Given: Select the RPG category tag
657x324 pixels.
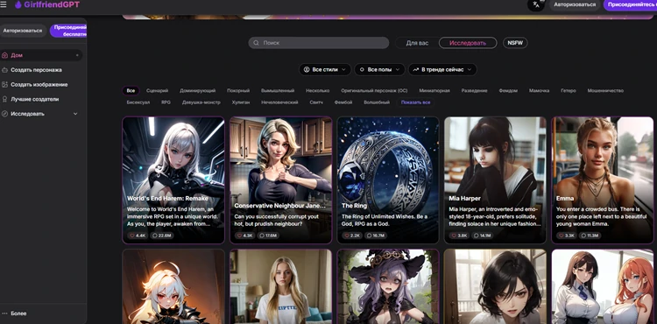Looking at the screenshot, I should (x=166, y=102).
